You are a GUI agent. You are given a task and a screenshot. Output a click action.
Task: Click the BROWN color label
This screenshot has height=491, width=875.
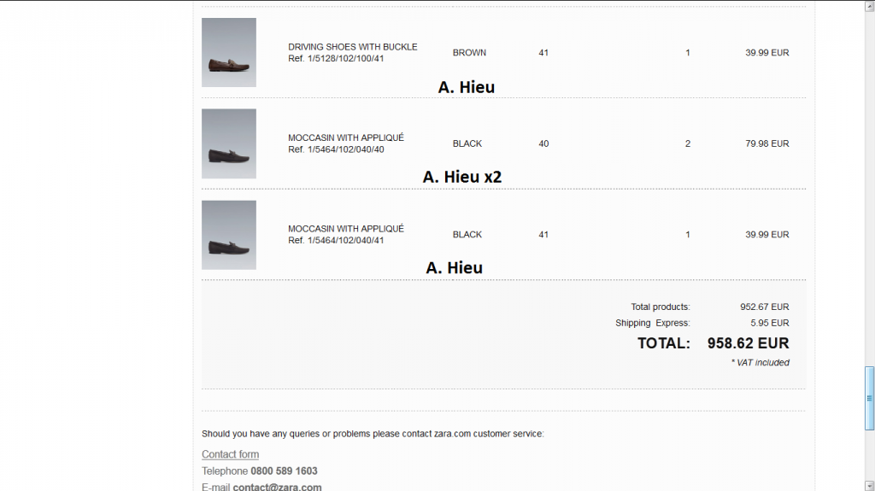[x=469, y=53]
